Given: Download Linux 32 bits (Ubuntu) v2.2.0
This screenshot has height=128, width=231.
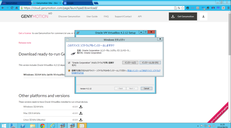Looking at the screenshot, I should pos(81,120).
